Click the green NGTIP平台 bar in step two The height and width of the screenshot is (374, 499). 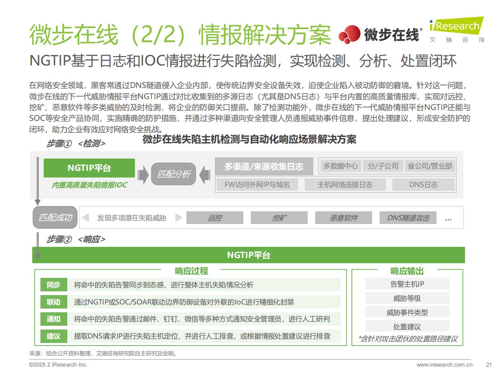click(249, 255)
